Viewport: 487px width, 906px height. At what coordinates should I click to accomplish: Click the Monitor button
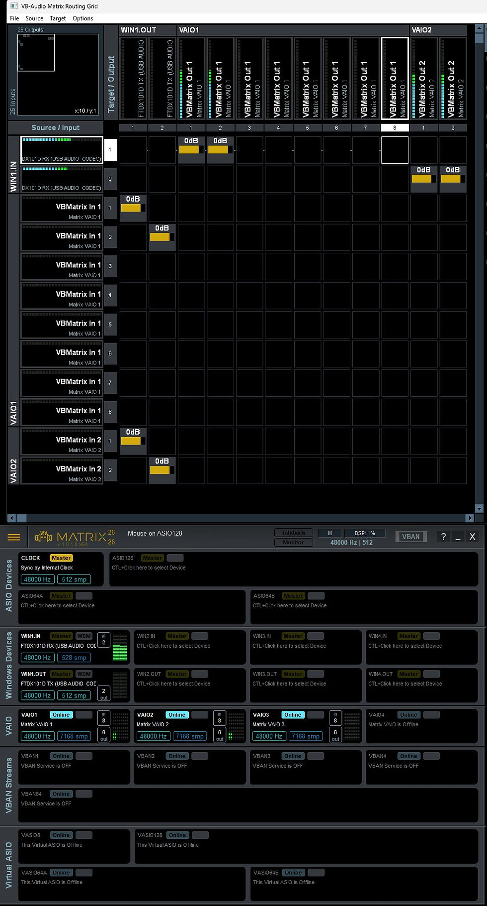[x=293, y=542]
